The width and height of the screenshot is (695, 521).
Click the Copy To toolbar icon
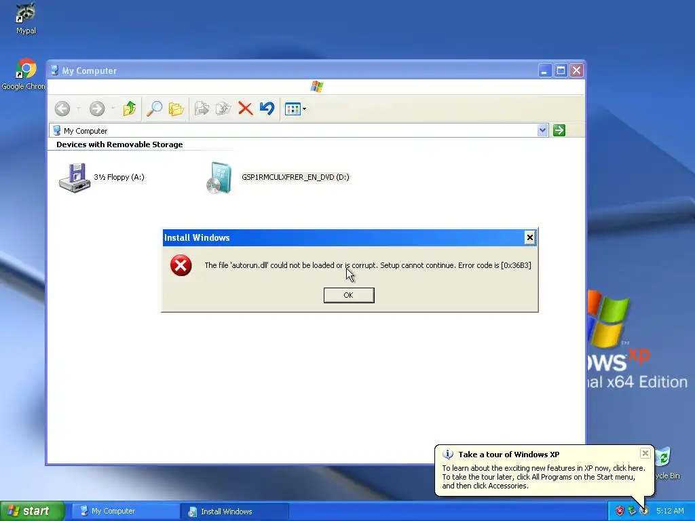point(223,109)
